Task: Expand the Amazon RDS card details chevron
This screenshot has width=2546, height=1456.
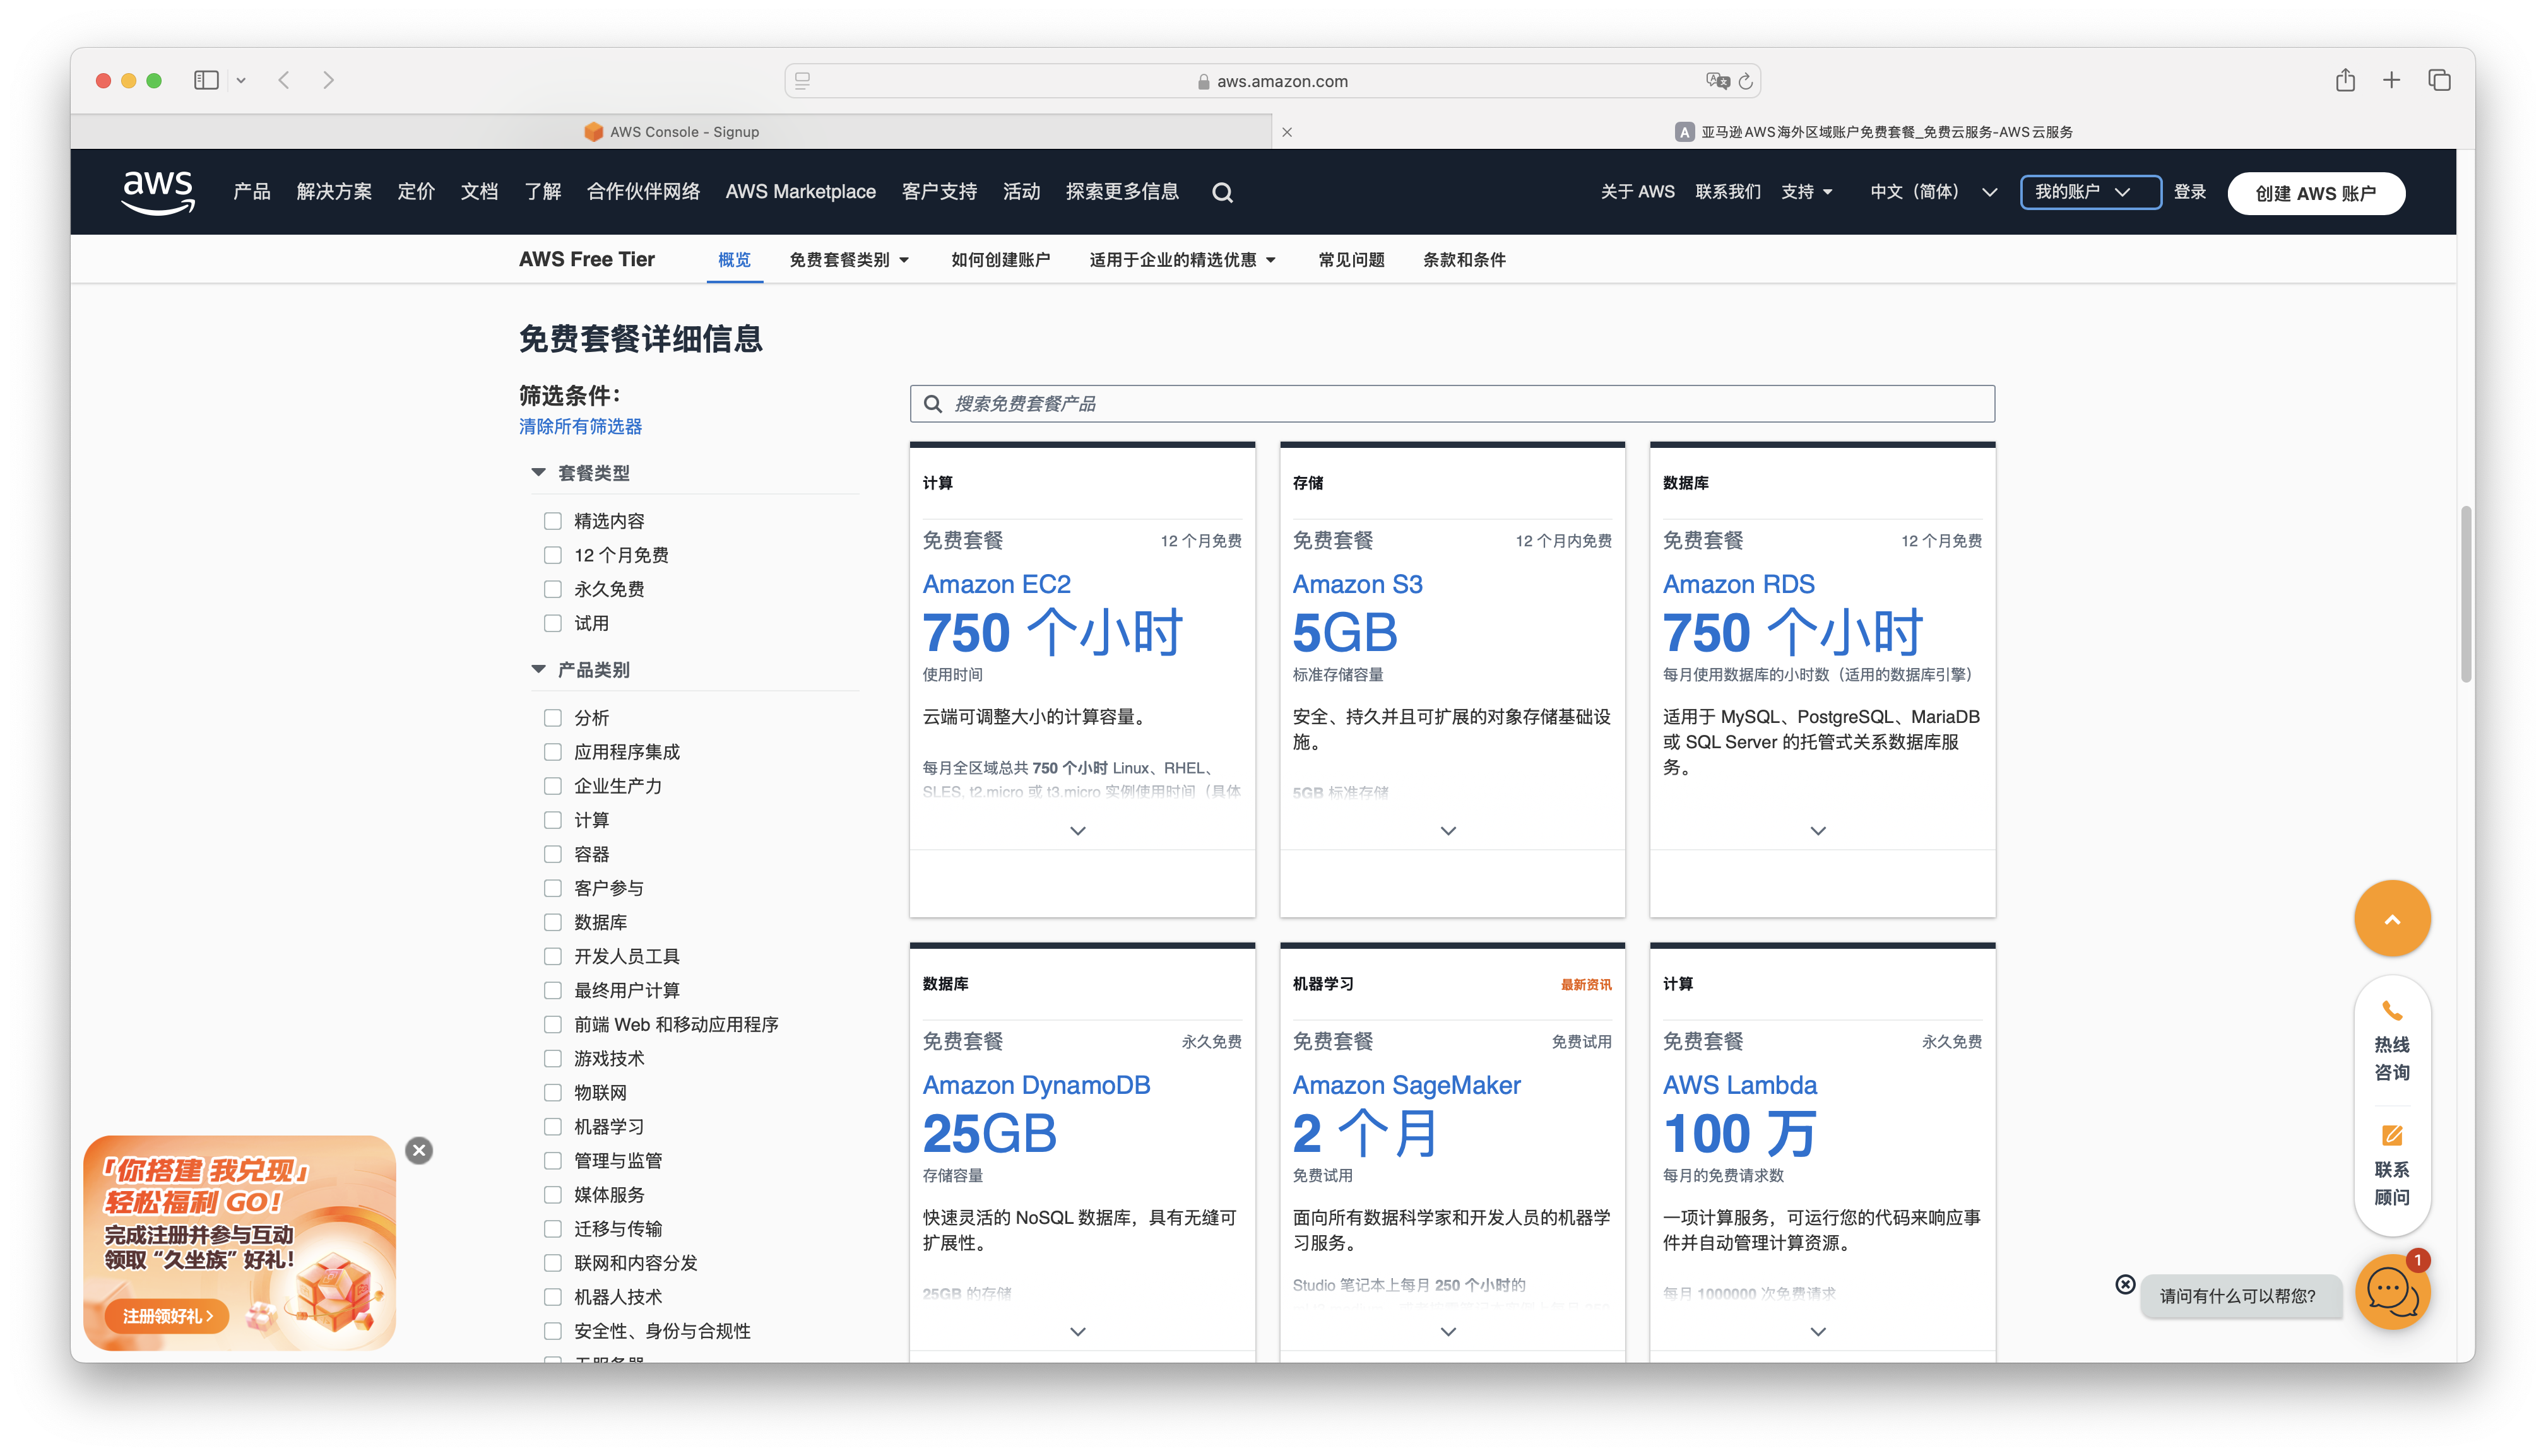Action: pyautogui.click(x=1818, y=831)
